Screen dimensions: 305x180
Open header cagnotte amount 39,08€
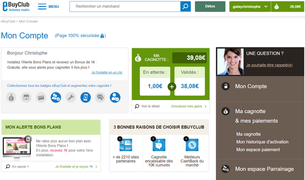click(295, 7)
